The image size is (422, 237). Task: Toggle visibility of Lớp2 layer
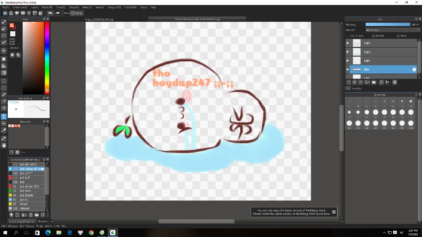(347, 43)
